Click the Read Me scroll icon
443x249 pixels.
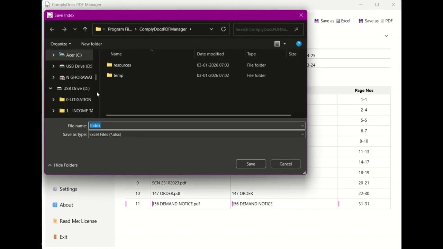55,221
